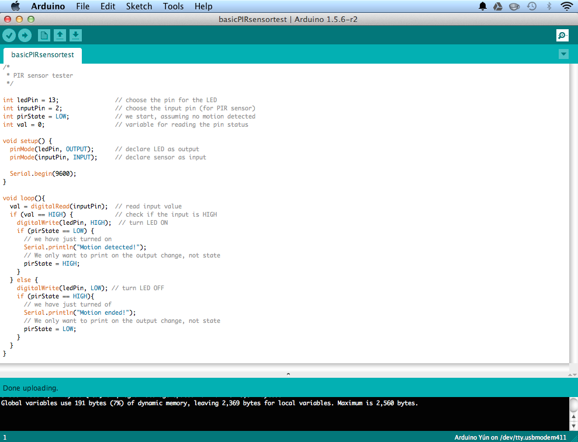Click the 'if (val == HIGH) {' line
Screen dimensions: 578x442
click(41, 214)
